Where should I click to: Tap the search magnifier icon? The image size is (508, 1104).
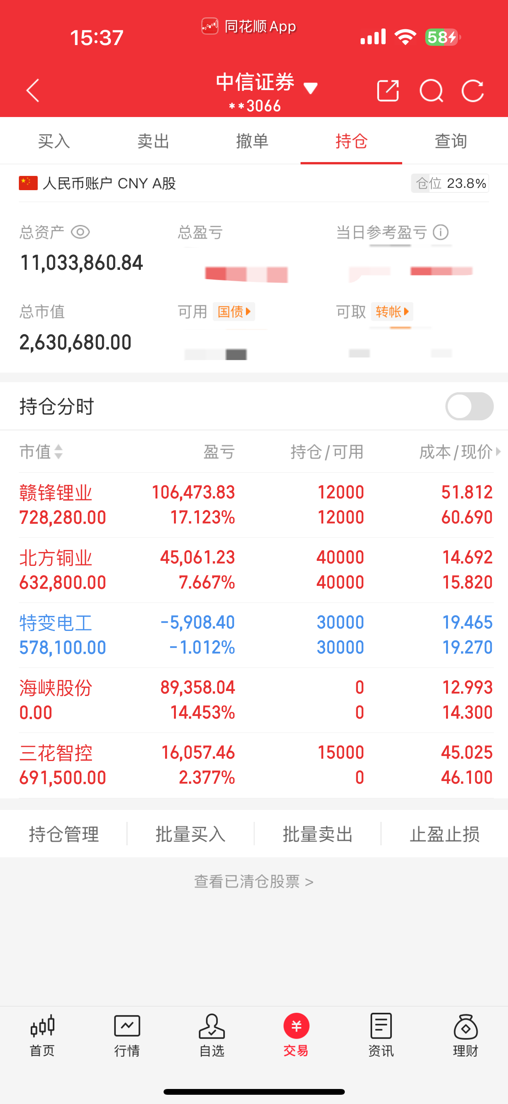click(431, 90)
